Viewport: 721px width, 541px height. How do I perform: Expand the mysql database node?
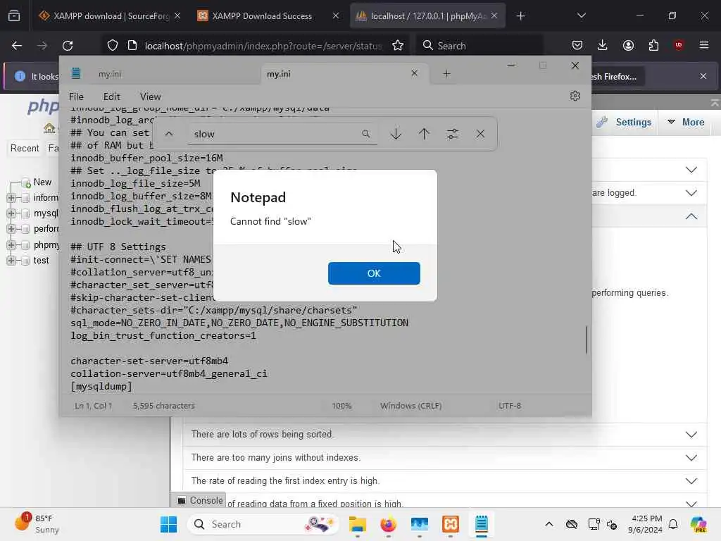[x=11, y=213]
